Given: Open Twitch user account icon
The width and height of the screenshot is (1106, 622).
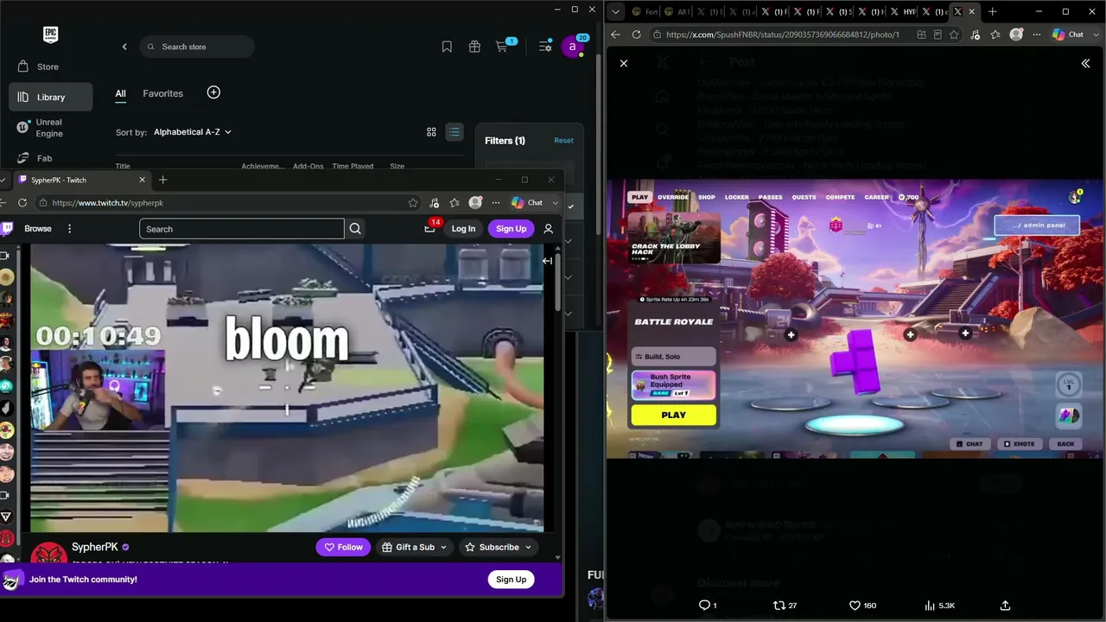Looking at the screenshot, I should coord(548,229).
